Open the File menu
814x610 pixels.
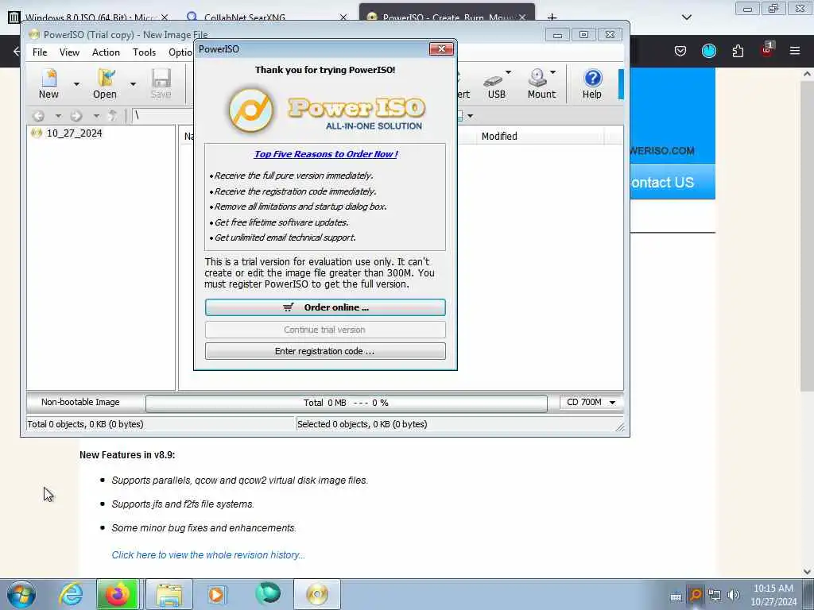(x=40, y=52)
